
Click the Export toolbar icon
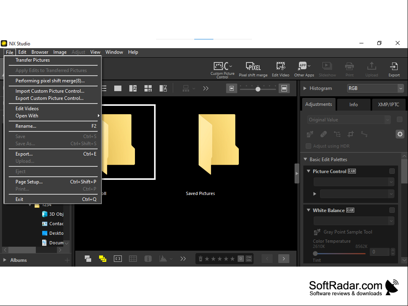pyautogui.click(x=394, y=70)
